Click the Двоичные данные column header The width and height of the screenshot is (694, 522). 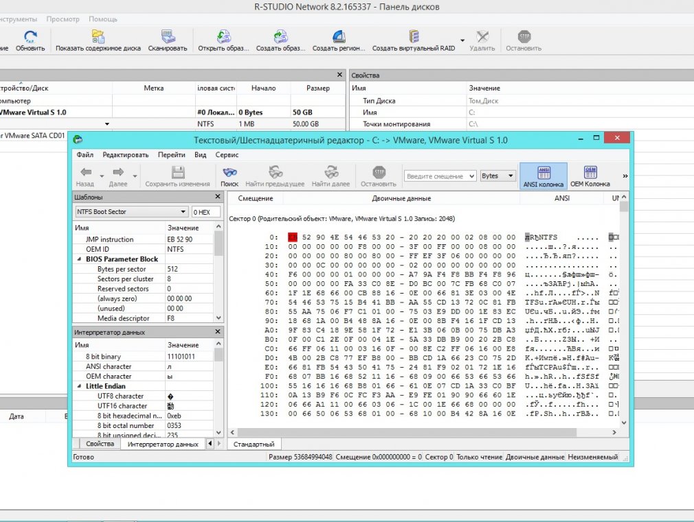[401, 198]
